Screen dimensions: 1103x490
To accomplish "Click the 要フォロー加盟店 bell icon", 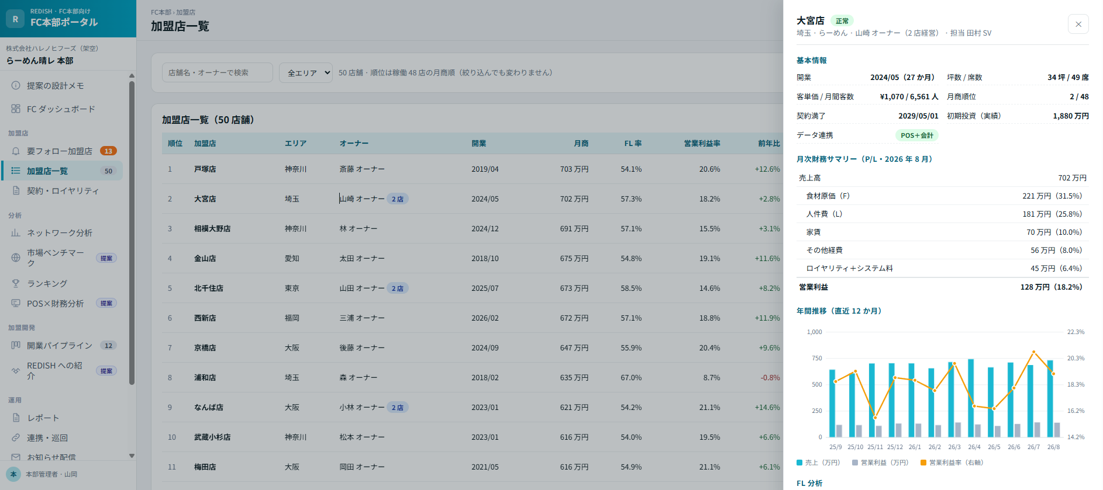I will pos(16,151).
